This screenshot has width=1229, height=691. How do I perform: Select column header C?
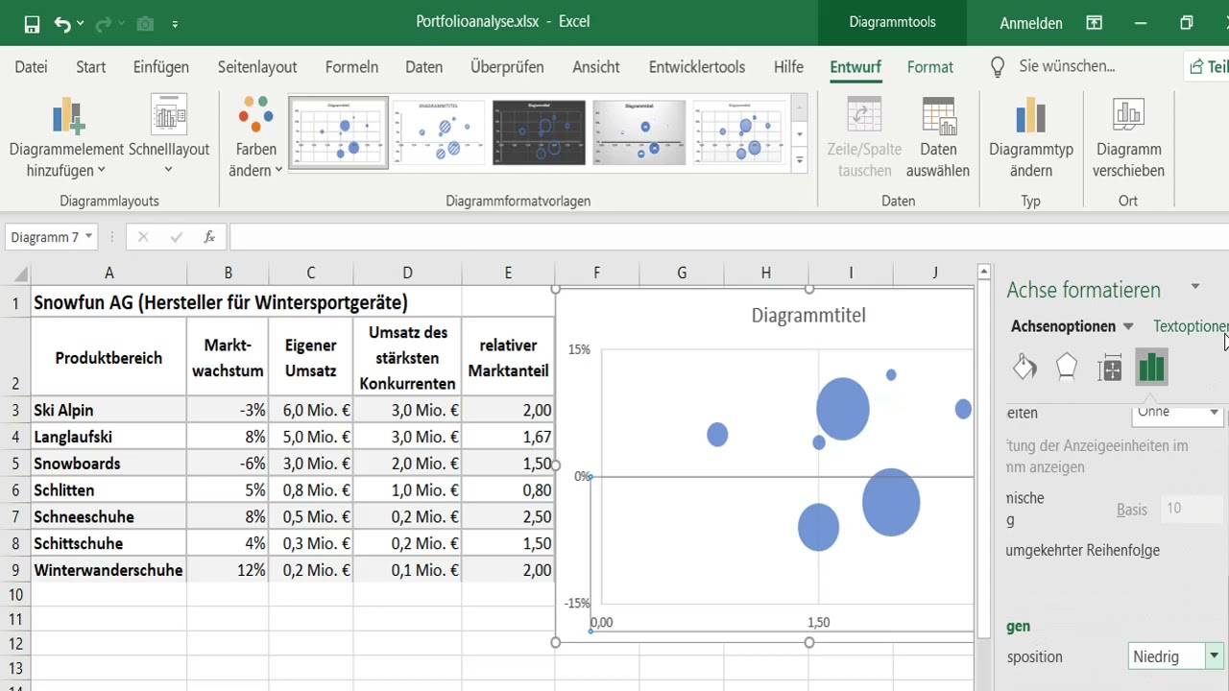[311, 273]
